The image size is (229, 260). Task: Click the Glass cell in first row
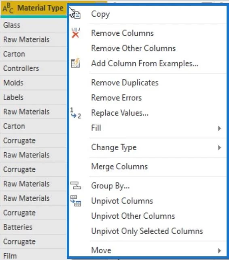[34, 25]
